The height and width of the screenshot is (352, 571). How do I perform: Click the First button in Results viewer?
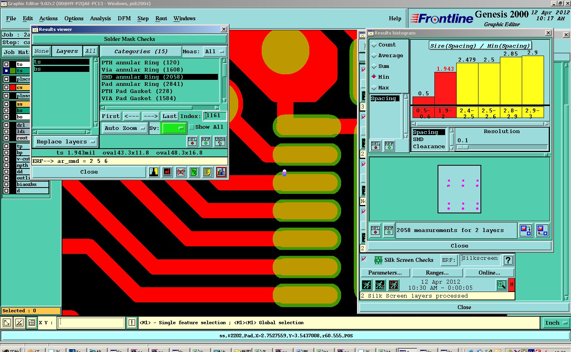(x=110, y=116)
